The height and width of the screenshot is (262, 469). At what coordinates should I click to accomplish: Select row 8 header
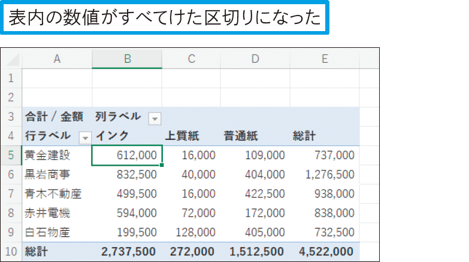point(11,213)
